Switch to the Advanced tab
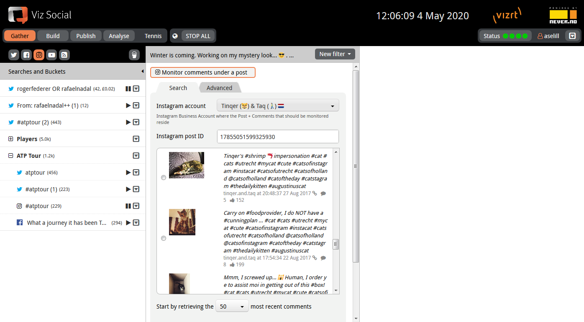 pos(219,88)
